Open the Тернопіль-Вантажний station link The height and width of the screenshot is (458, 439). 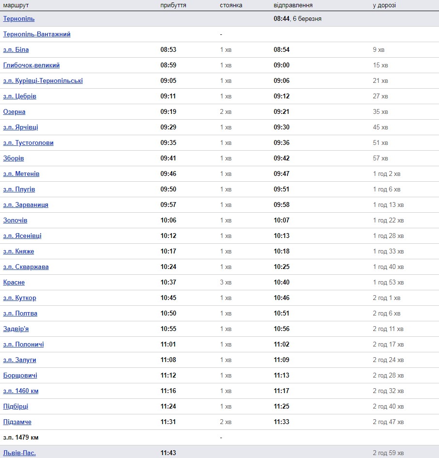click(37, 34)
